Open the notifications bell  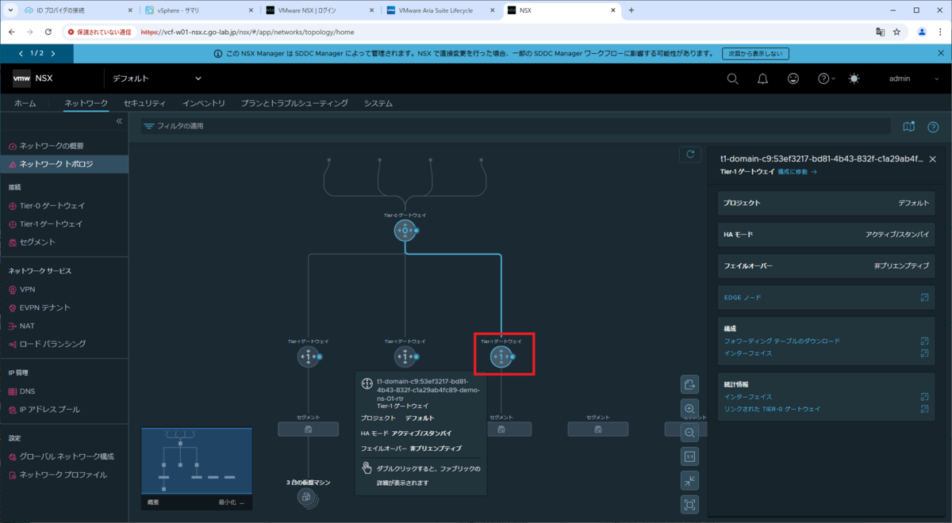click(762, 78)
